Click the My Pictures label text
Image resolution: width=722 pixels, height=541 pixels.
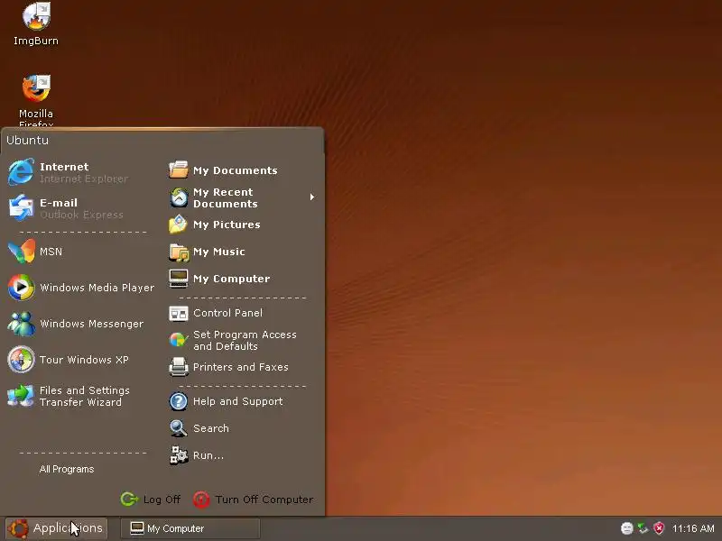coord(227,225)
